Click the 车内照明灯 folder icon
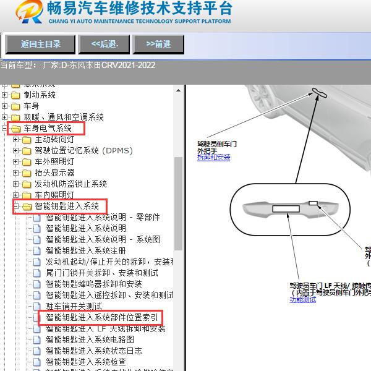Viewport: 371px width, 371px height. click(27, 195)
